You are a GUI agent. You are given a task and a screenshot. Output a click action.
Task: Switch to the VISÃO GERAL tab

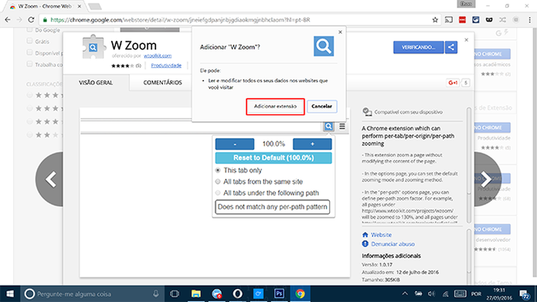pos(96,83)
